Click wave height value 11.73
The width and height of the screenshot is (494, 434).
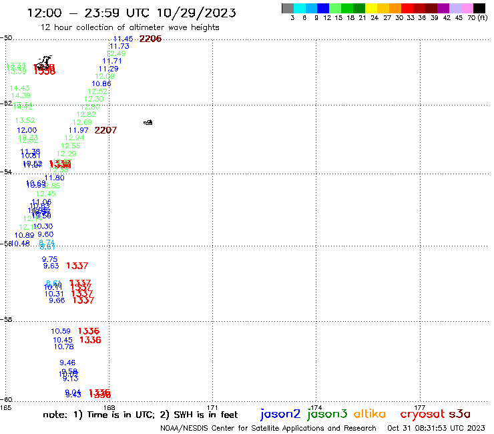[x=119, y=46]
